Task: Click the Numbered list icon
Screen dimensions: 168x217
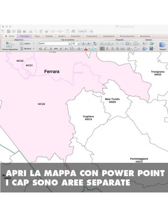Action: click(x=109, y=43)
